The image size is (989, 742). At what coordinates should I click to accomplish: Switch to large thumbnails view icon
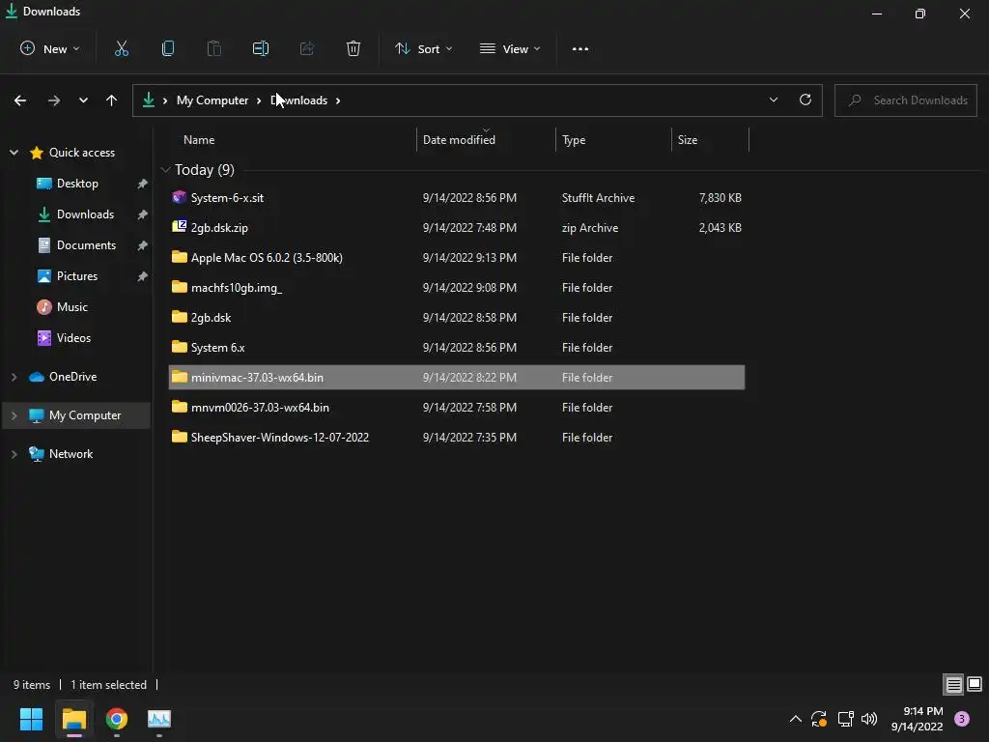(x=975, y=685)
